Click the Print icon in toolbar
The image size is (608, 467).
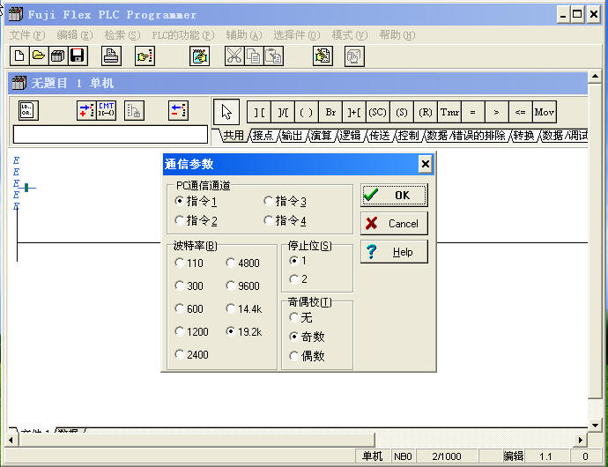tap(111, 56)
